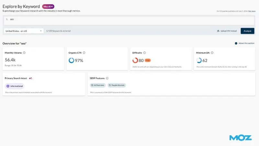Click the volume Range text
The height and width of the screenshot is (146, 259).
pos(13,66)
